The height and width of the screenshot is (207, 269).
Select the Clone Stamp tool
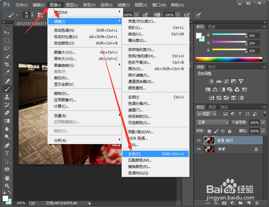[7, 97]
